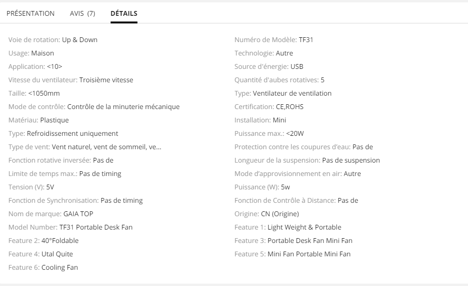Click the Mode de contrôle value text
This screenshot has height=286, width=468.
tap(123, 107)
